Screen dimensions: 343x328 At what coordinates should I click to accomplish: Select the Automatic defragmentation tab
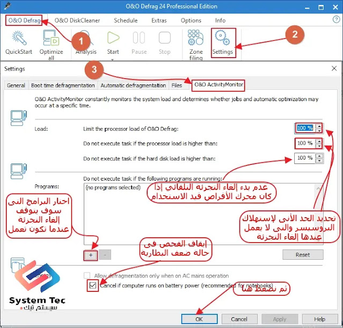[133, 85]
